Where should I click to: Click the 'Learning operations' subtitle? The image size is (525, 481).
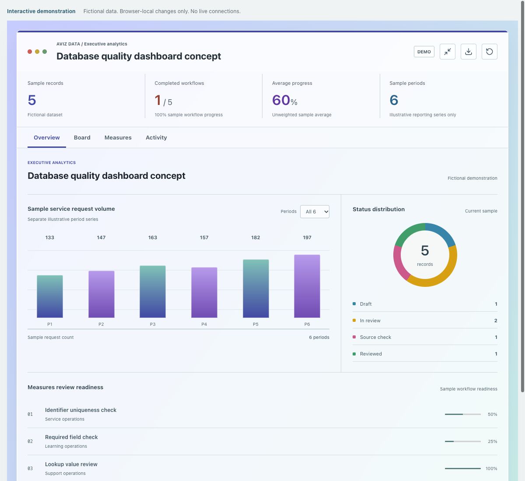[x=66, y=446]
